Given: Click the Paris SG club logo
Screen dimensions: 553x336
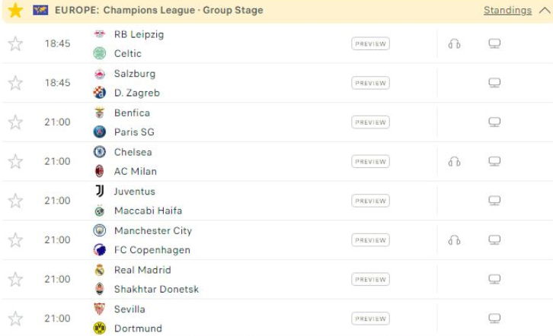Looking at the screenshot, I should click(100, 132).
